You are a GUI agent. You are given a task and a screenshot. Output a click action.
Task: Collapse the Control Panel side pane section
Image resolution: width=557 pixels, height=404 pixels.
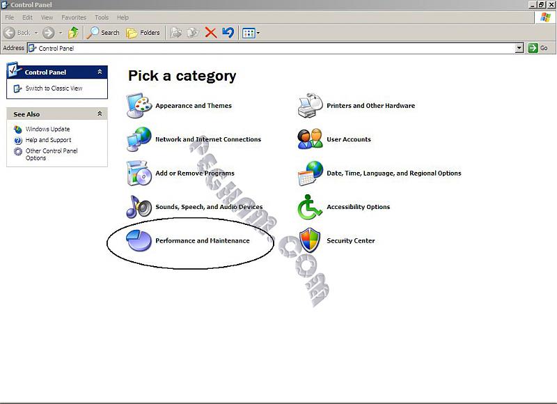(x=100, y=72)
